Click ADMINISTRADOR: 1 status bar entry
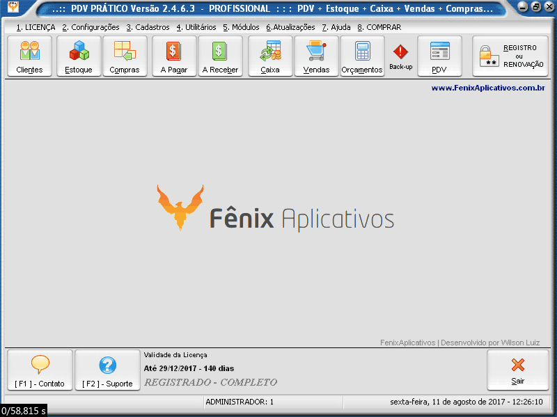The image size is (557, 417). [240, 402]
